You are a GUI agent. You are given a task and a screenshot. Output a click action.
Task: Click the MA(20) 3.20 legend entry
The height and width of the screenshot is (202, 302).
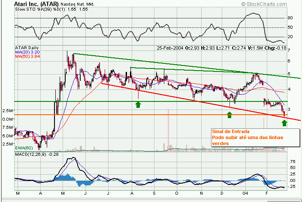pos(27,52)
